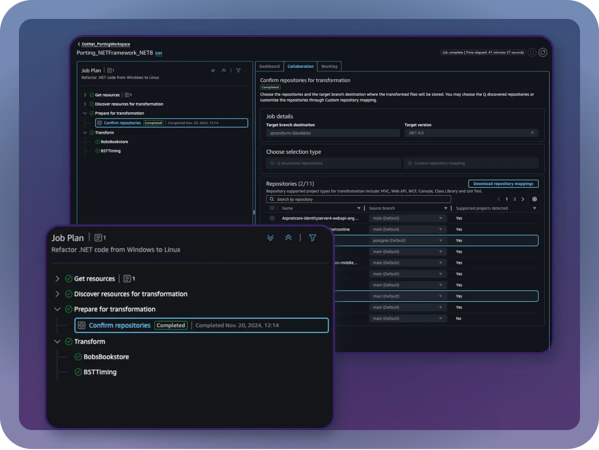This screenshot has width=599, height=450.
Task: Expand Get resources in enlarged Job Plan
Action: point(57,279)
